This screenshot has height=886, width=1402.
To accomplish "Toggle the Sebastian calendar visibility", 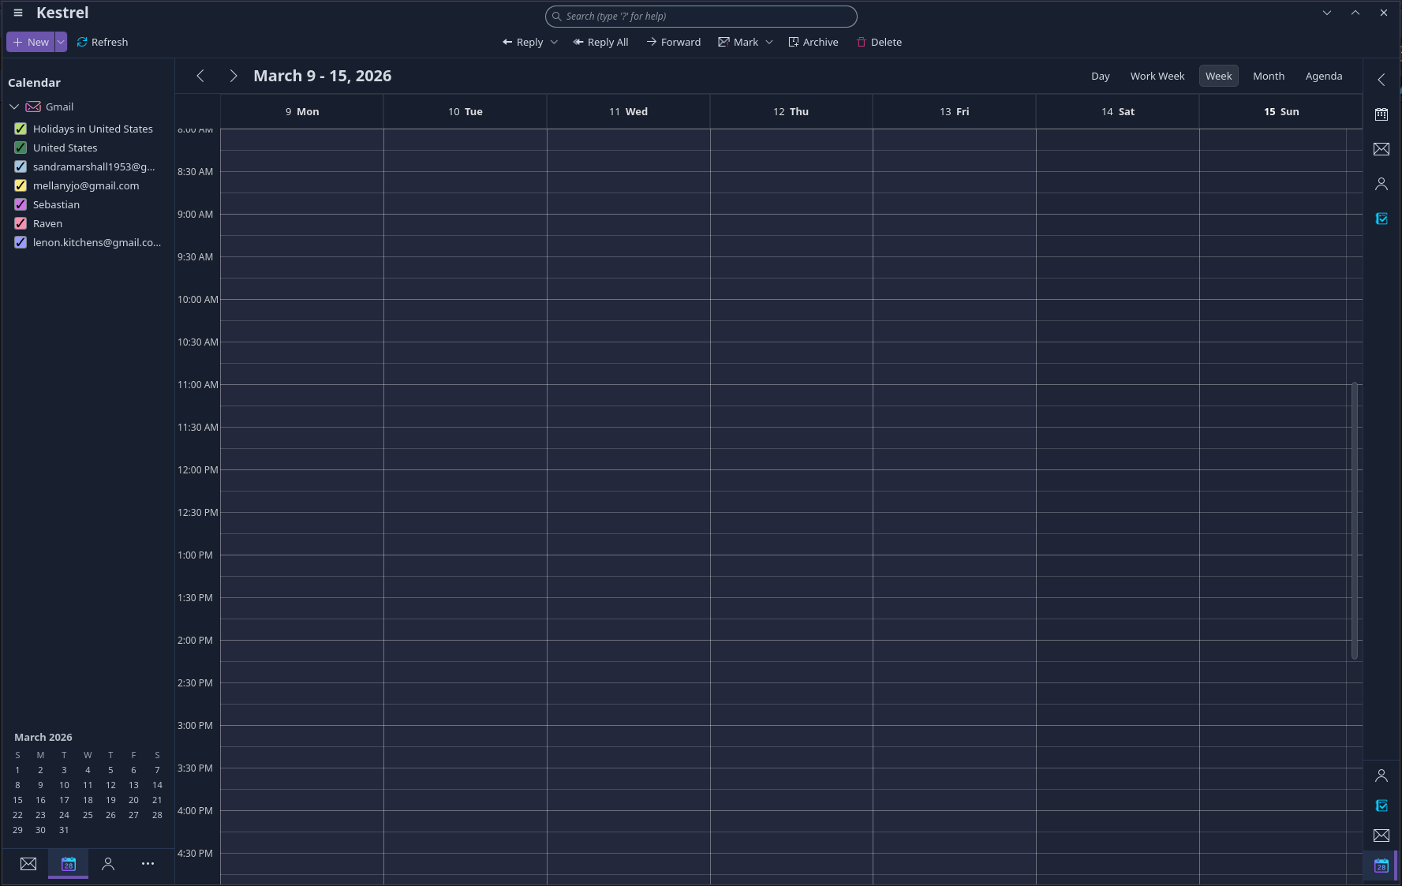I will coord(20,204).
